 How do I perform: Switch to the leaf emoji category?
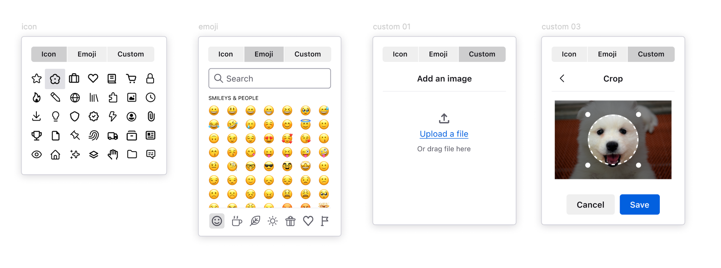click(x=255, y=221)
